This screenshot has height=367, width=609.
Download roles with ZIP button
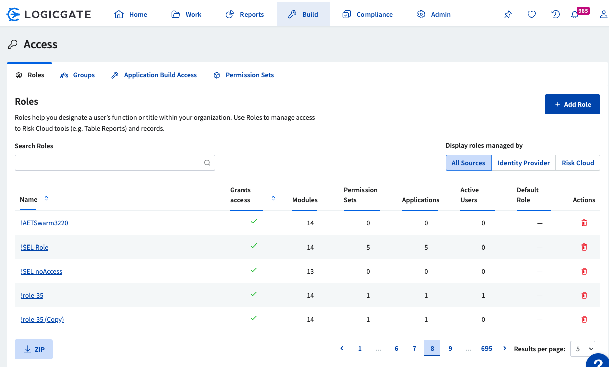click(x=34, y=349)
